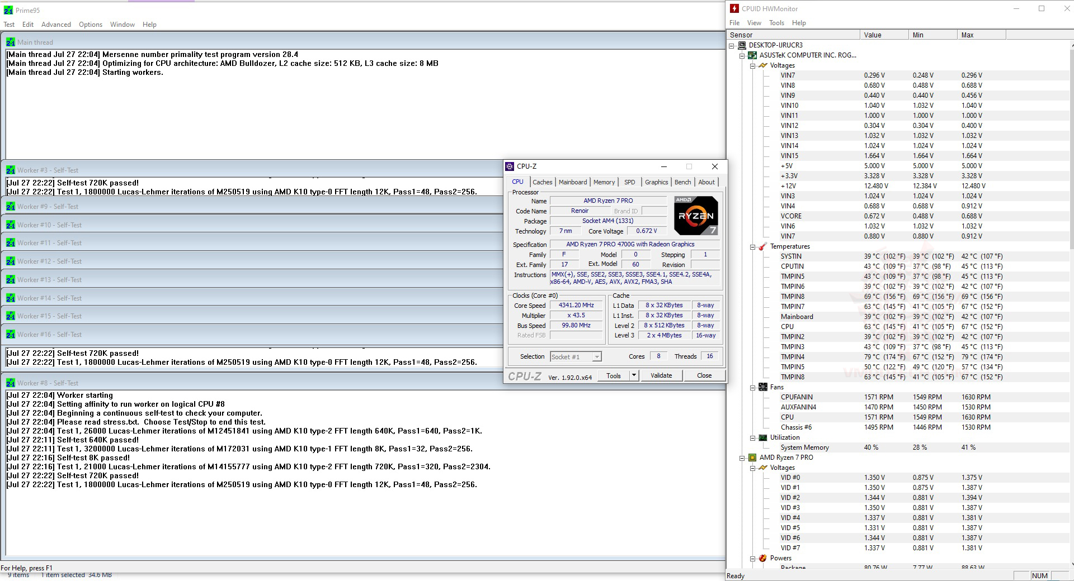Click the AMD Ryzen 7 logo in CPU-Z
Image resolution: width=1074 pixels, height=581 pixels.
(x=696, y=215)
